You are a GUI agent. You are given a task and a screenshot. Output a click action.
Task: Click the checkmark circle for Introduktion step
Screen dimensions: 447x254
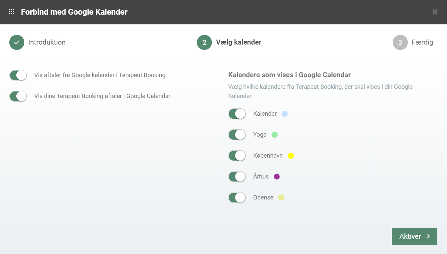tap(17, 43)
